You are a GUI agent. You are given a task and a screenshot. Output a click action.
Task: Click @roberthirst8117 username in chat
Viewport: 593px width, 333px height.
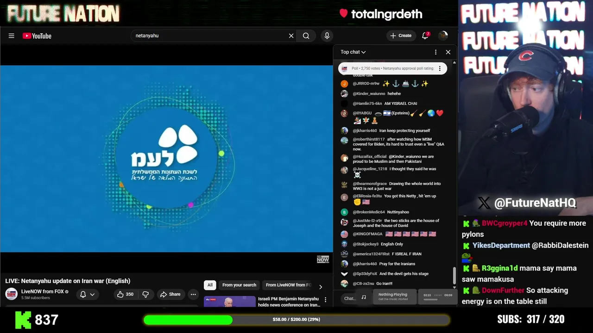pyautogui.click(x=369, y=139)
